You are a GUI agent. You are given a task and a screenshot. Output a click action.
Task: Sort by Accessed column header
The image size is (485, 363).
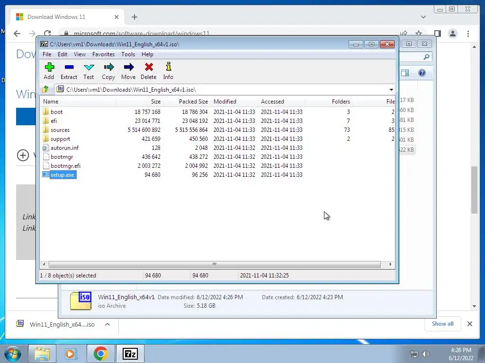281,102
